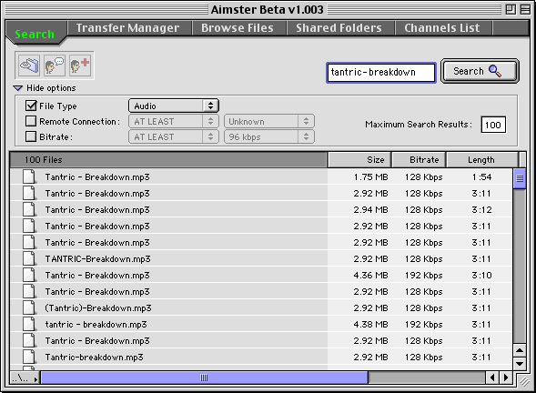The width and height of the screenshot is (536, 393).
Task: Open Bitrate AT LEAST dropdown
Action: [x=174, y=136]
